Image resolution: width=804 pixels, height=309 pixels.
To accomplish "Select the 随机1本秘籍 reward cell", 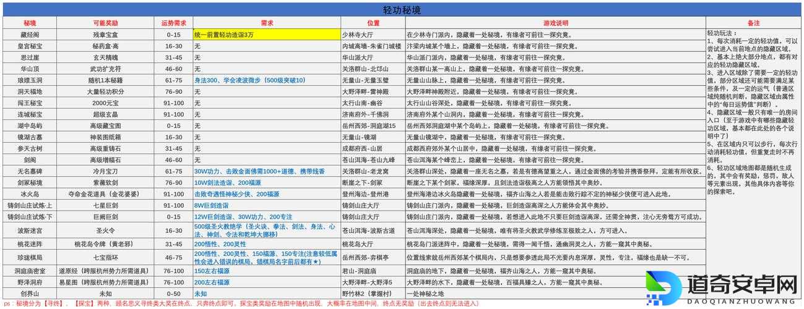I will [106, 80].
